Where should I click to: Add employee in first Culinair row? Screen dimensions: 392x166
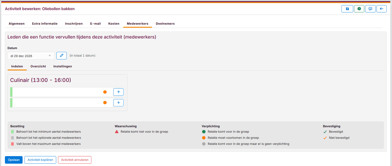coord(119,92)
